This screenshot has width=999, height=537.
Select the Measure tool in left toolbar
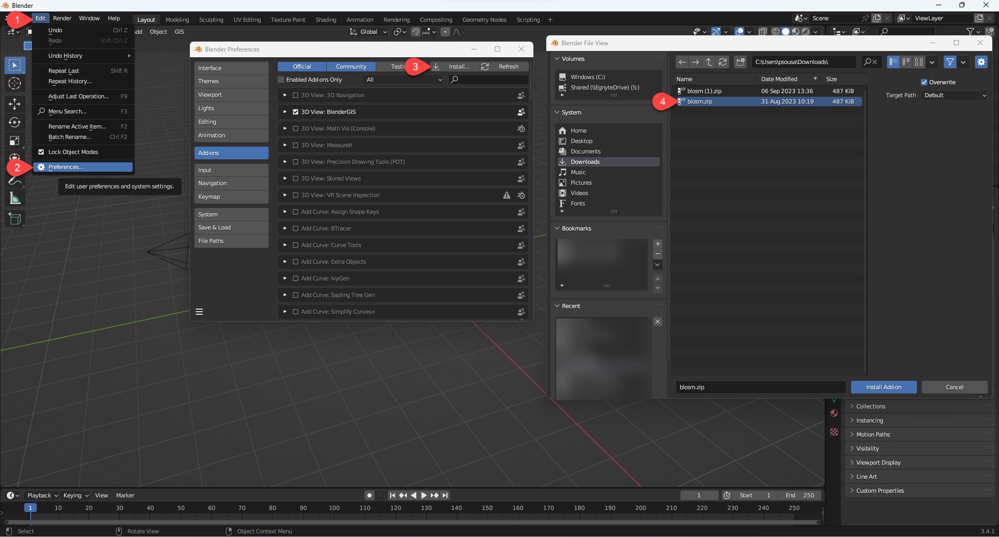[15, 198]
